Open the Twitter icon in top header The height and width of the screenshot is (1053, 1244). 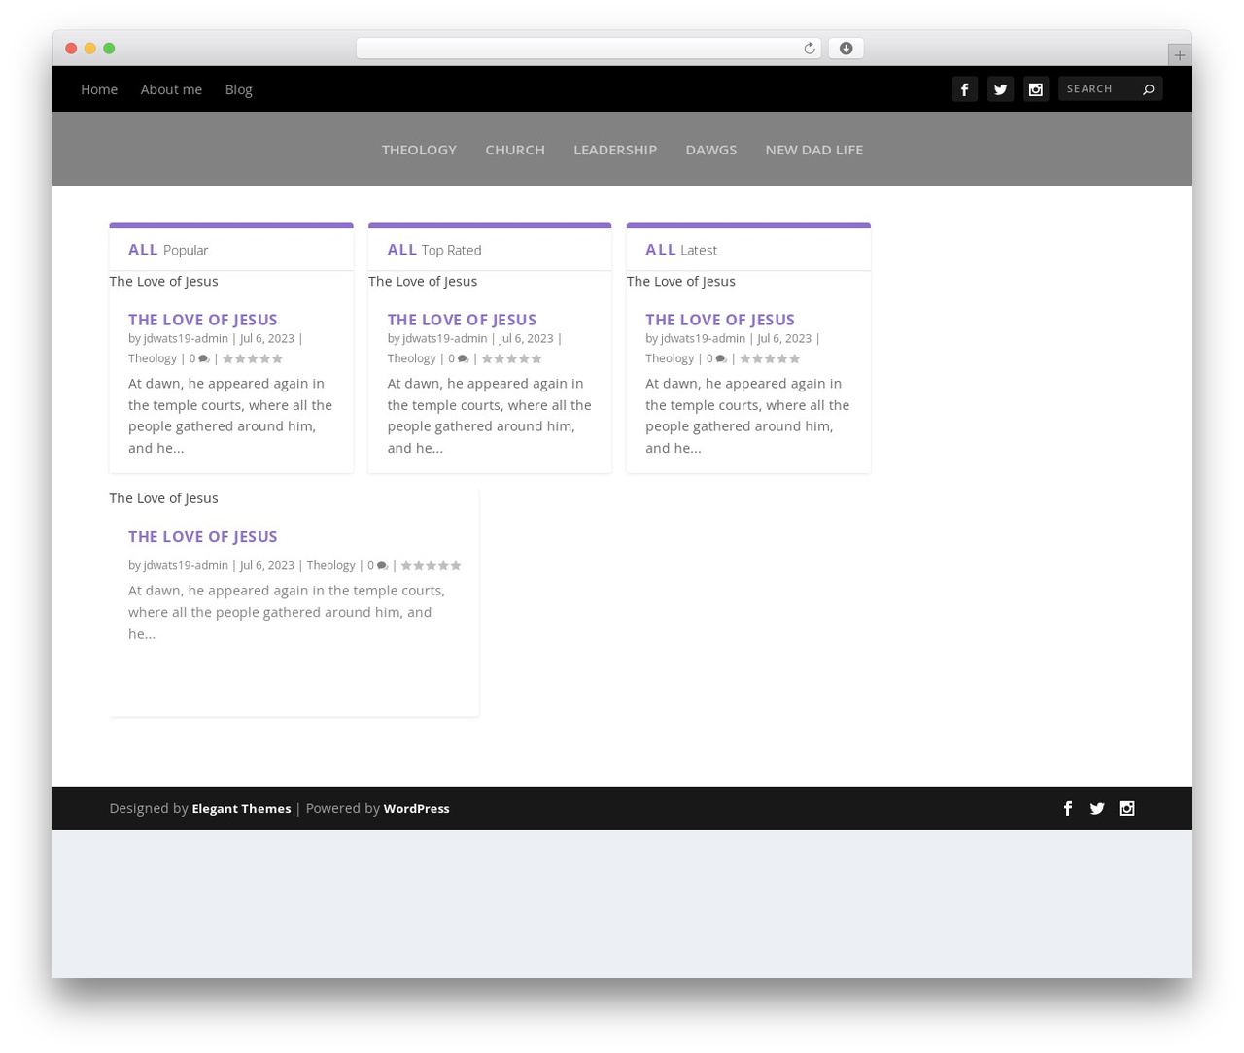point(1000,89)
